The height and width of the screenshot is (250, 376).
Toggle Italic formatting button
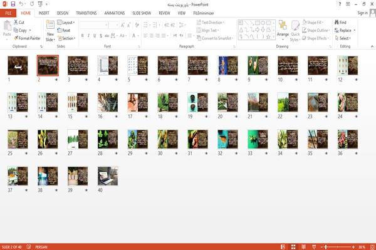[x=89, y=36]
